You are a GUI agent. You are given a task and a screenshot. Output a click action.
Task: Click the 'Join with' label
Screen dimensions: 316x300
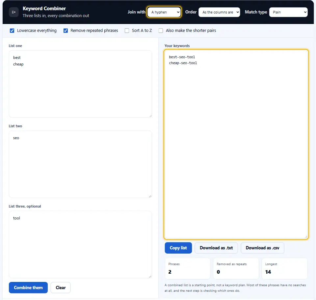136,12
